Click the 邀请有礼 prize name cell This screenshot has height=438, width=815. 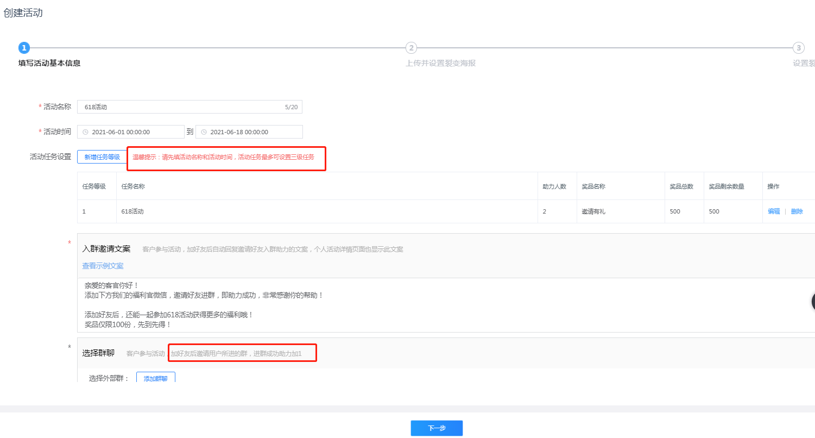(x=593, y=211)
